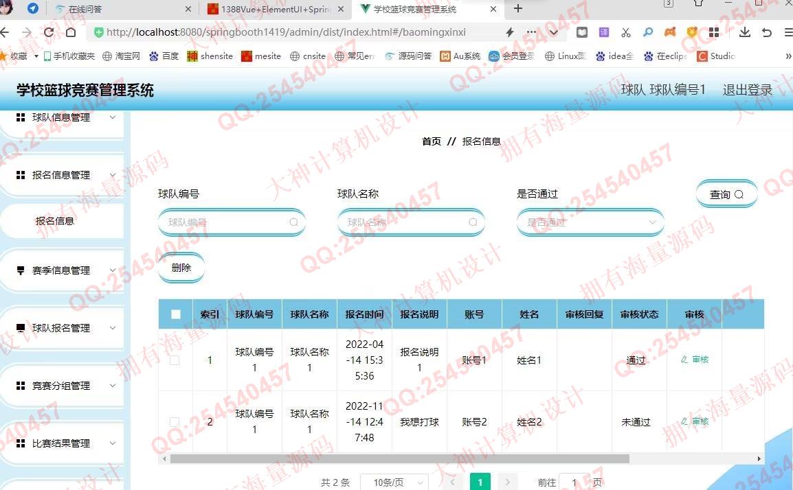Viewport: 793px width, 490px height.
Task: Open the mesite bookmark
Action: pos(261,56)
